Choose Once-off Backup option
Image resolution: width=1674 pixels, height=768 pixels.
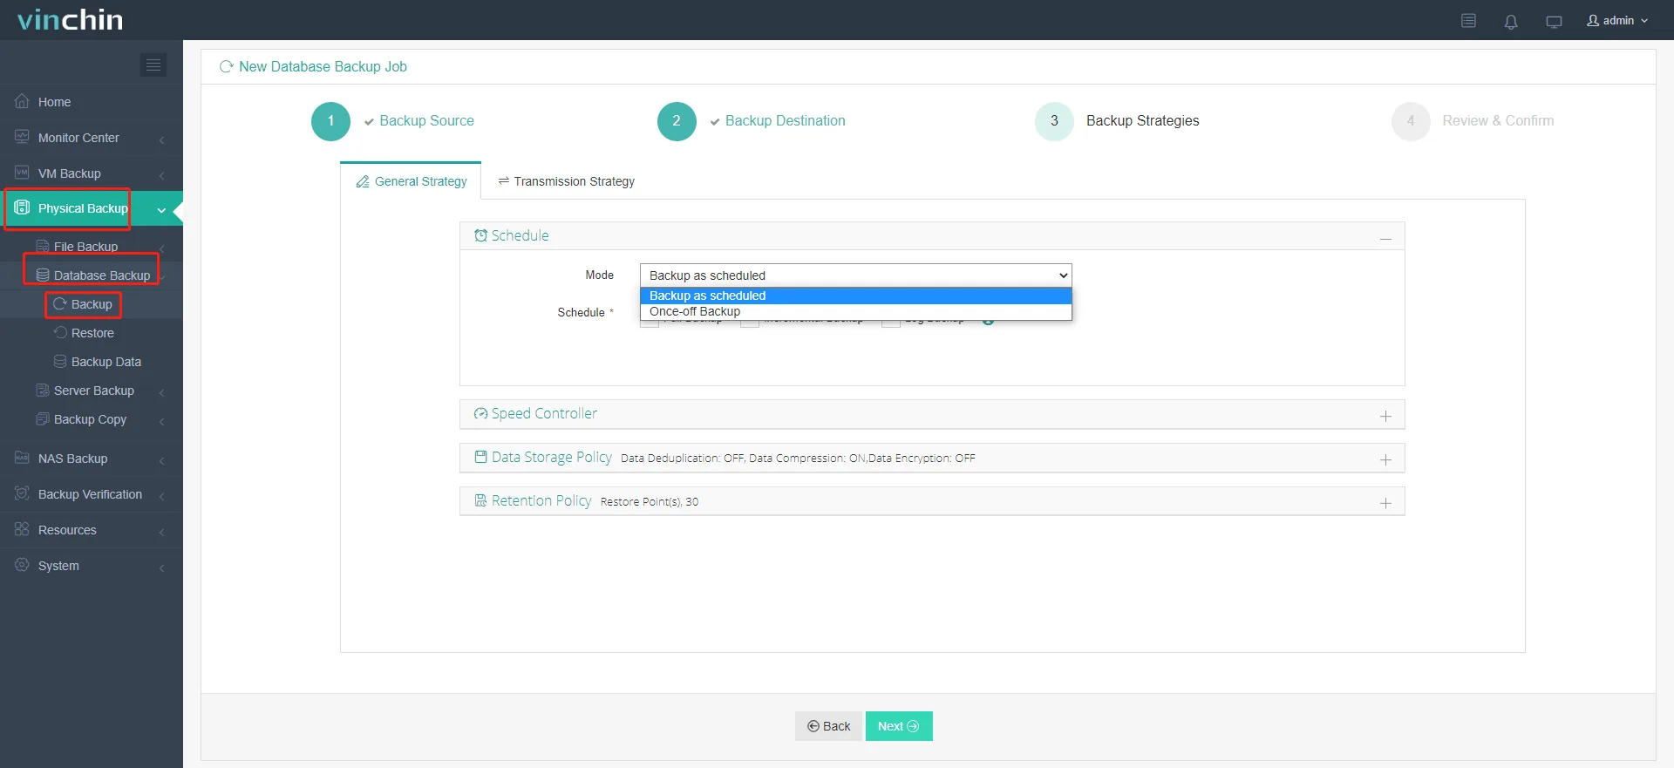pos(695,311)
